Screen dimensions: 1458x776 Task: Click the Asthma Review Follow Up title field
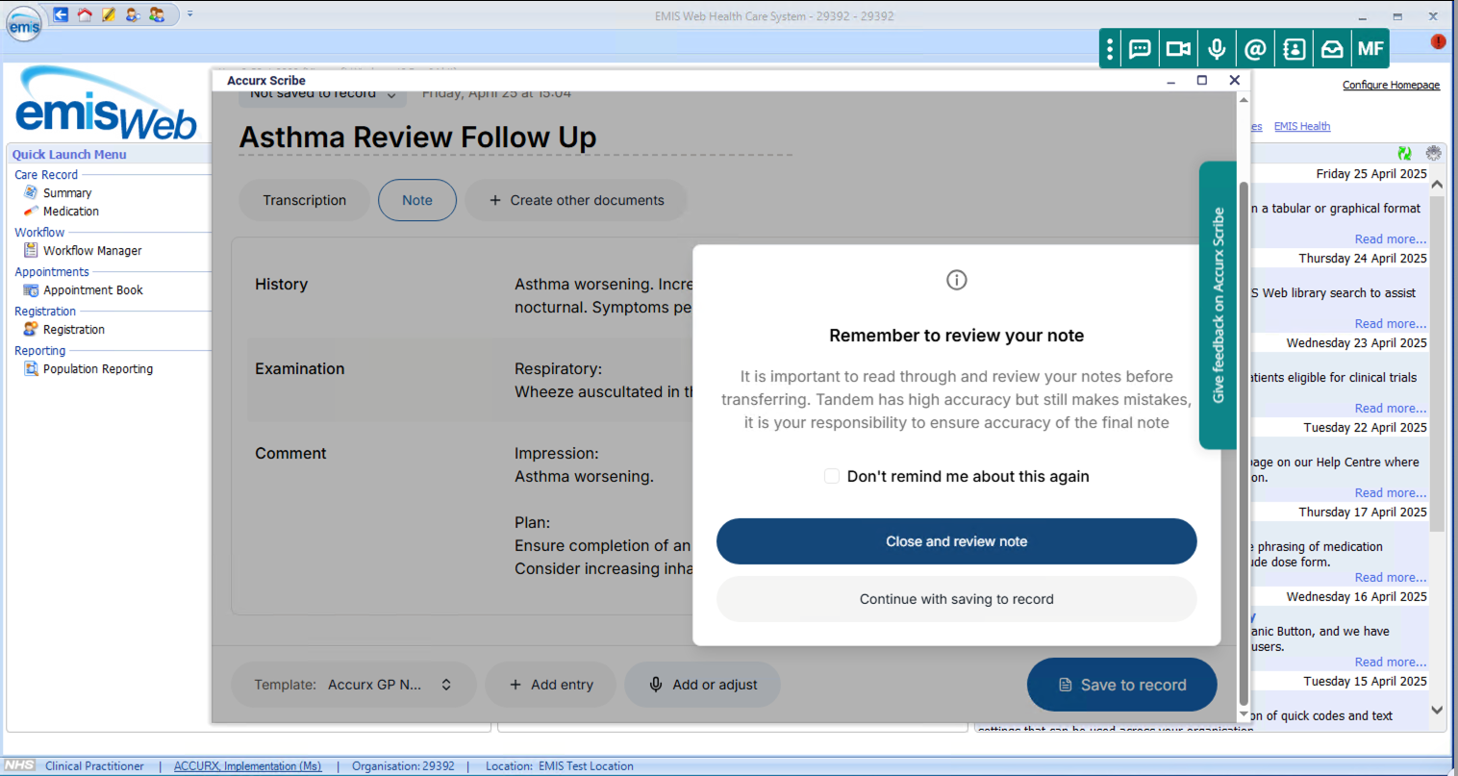(x=515, y=138)
